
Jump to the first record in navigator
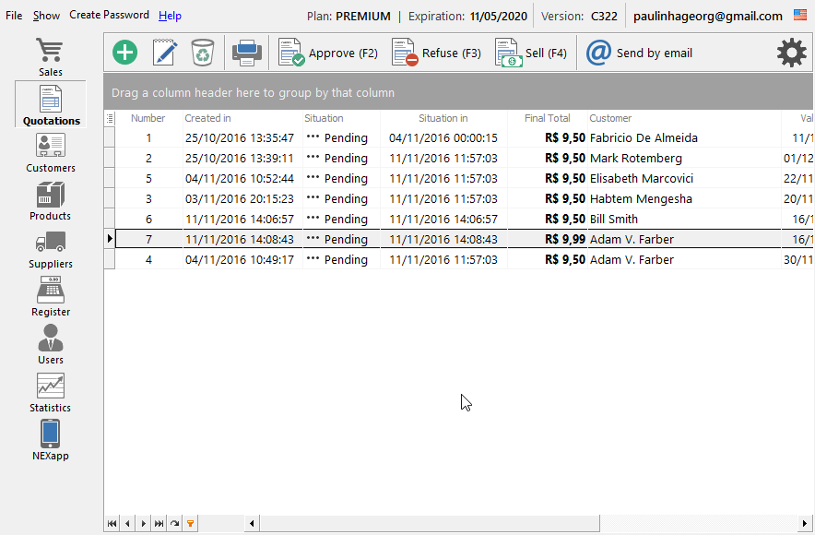pos(112,524)
